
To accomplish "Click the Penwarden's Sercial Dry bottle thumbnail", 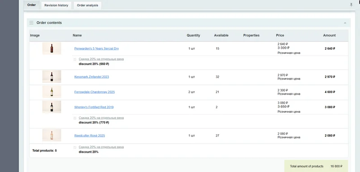I will (x=52, y=49).
